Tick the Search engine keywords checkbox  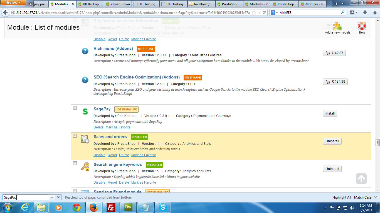point(75,163)
